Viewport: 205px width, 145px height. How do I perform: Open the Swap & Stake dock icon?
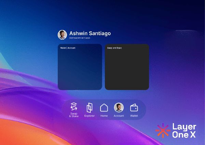pos(74,106)
